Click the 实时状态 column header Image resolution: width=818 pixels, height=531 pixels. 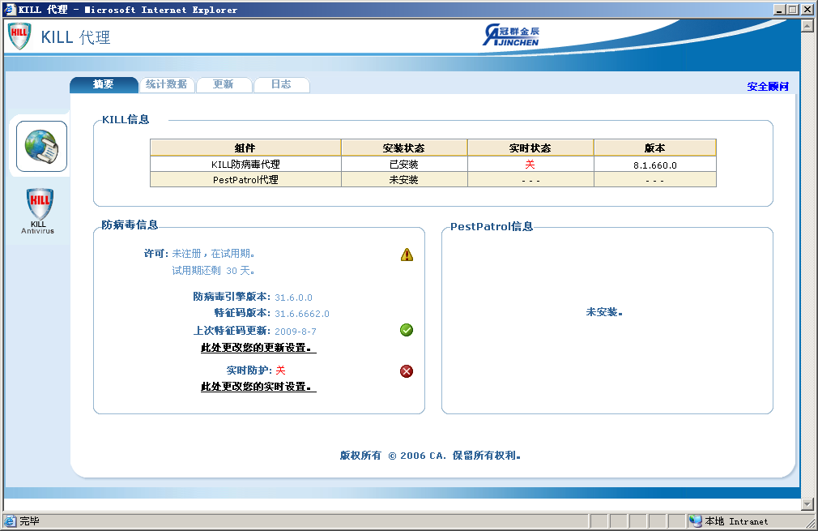pyautogui.click(x=530, y=148)
